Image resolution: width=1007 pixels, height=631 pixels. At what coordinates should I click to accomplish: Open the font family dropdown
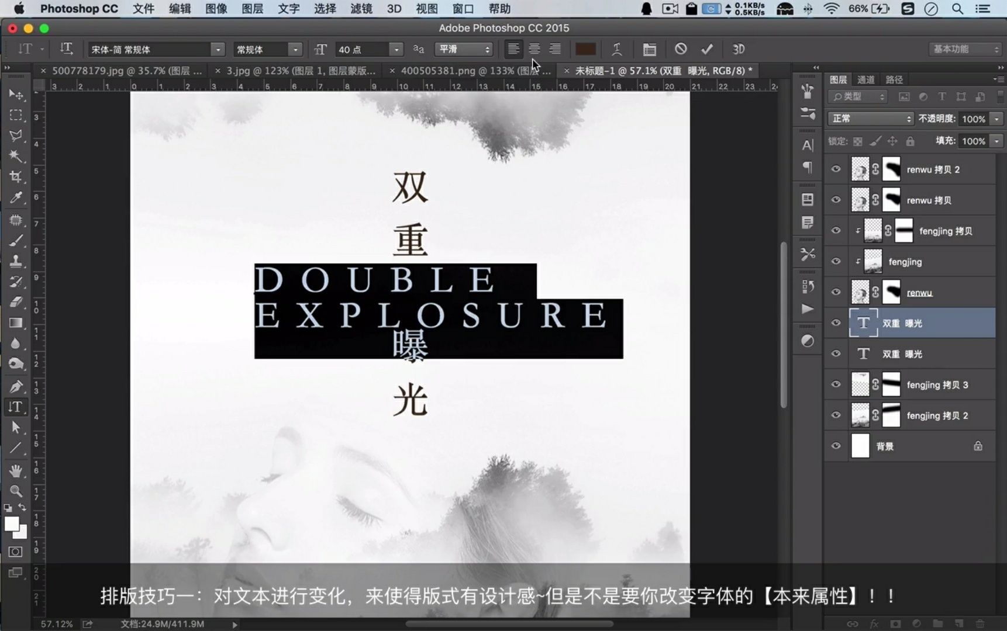[218, 50]
